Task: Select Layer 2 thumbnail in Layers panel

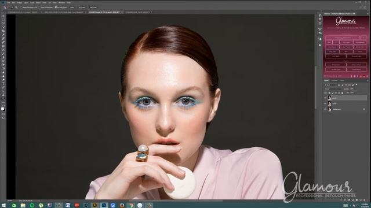Action: pyautogui.click(x=330, y=98)
